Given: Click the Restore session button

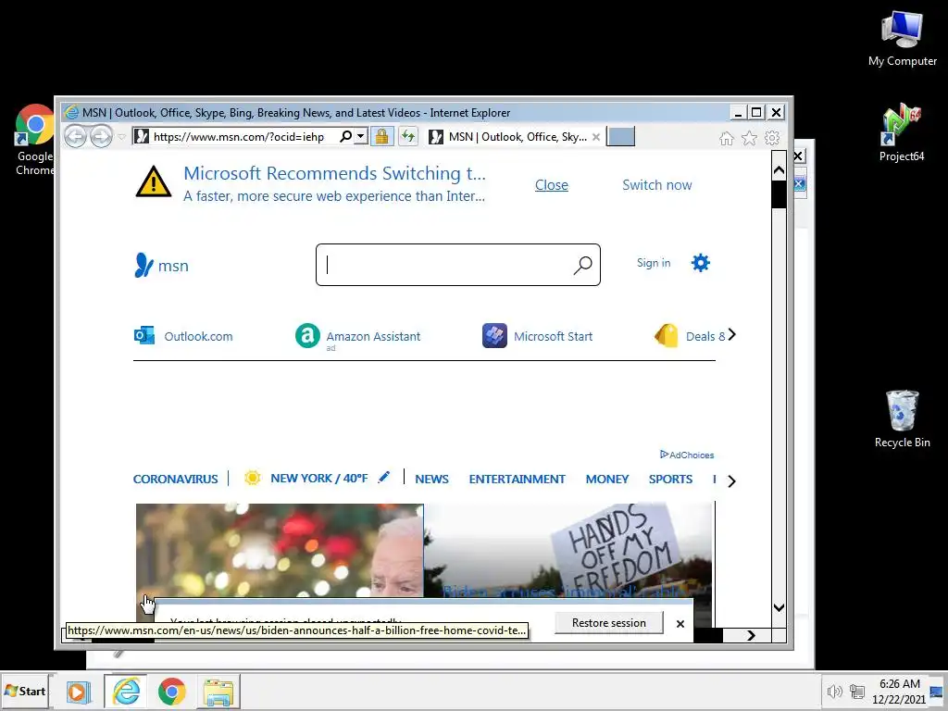Looking at the screenshot, I should click(x=609, y=623).
